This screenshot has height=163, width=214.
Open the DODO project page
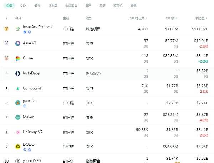click(x=29, y=144)
